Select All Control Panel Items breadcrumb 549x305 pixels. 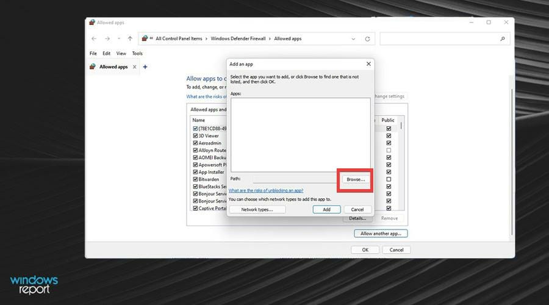pyautogui.click(x=179, y=38)
